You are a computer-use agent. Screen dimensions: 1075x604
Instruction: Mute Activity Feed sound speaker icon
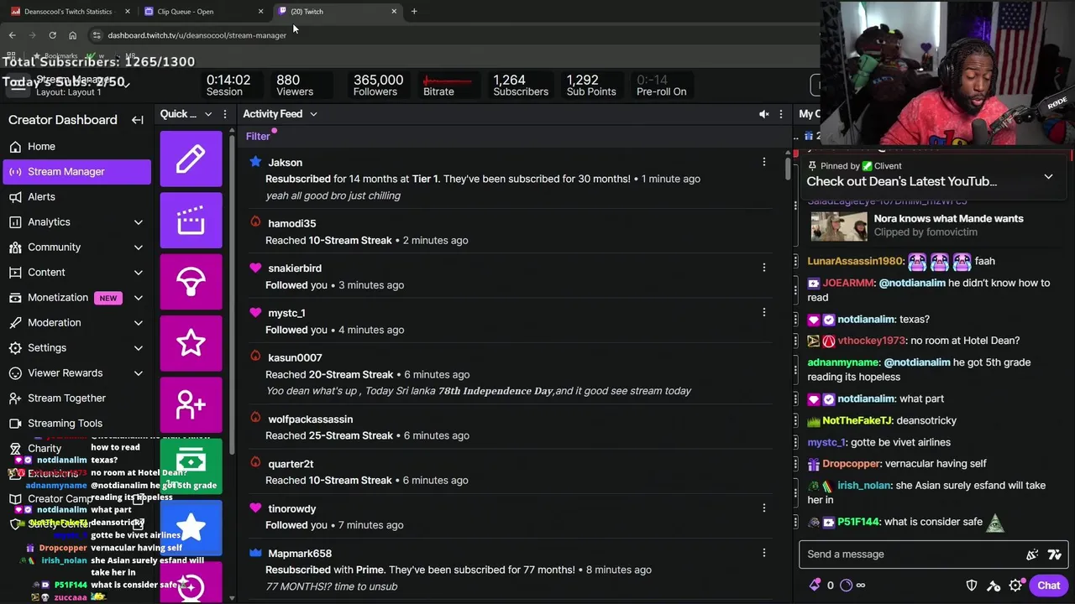click(x=763, y=114)
